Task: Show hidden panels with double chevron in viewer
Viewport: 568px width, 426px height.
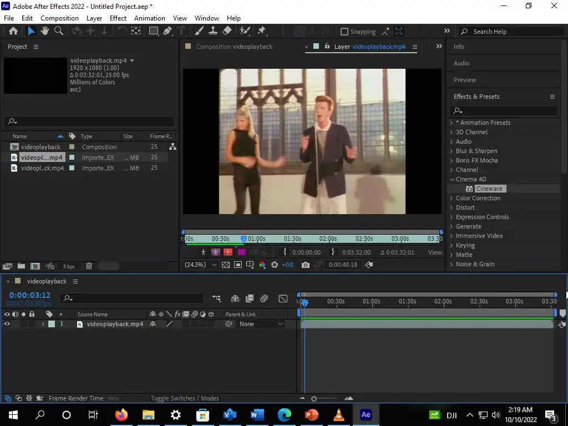Action: tap(439, 47)
